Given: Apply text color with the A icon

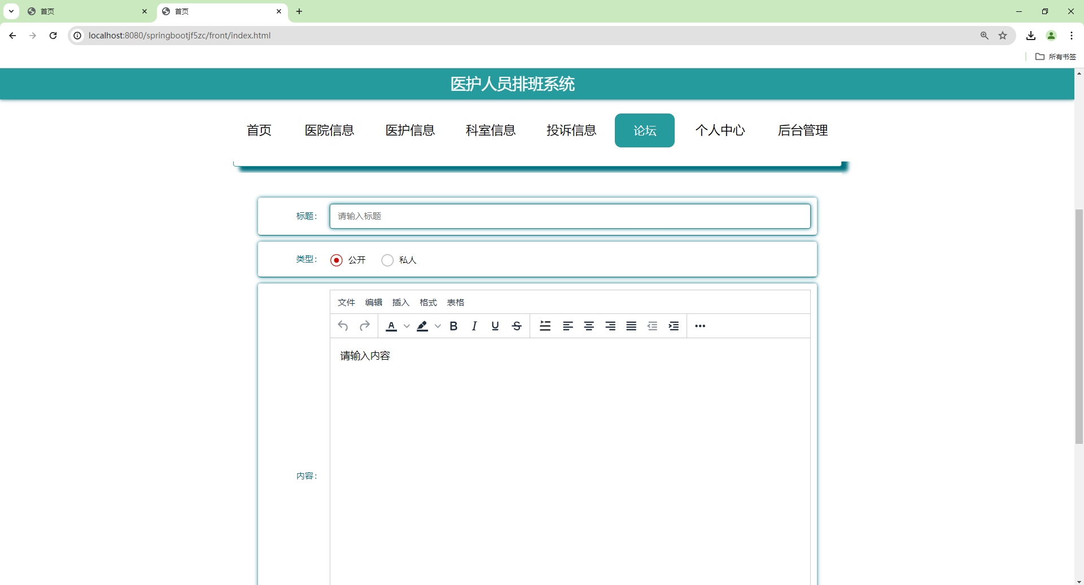Looking at the screenshot, I should click(391, 326).
